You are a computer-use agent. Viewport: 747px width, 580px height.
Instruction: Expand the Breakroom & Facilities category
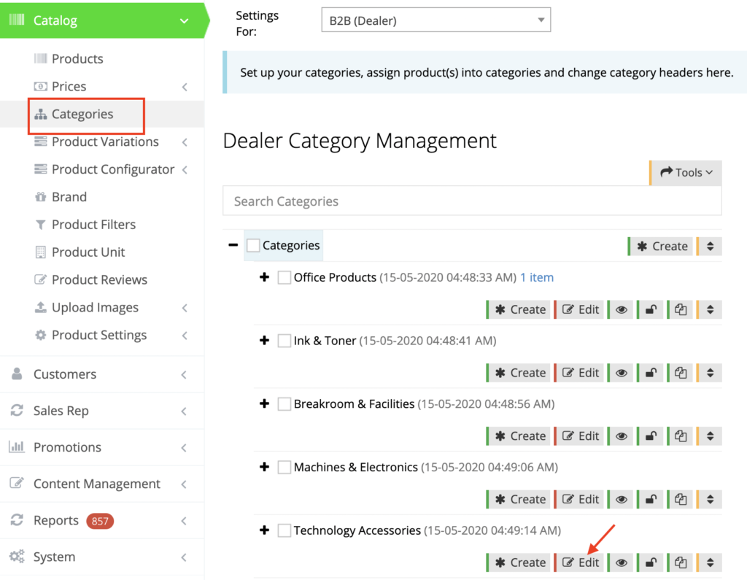point(264,403)
